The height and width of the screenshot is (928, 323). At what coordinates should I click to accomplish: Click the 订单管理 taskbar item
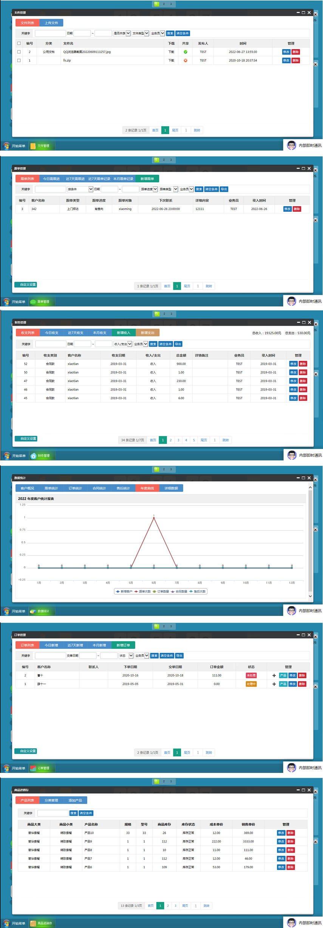click(x=42, y=768)
